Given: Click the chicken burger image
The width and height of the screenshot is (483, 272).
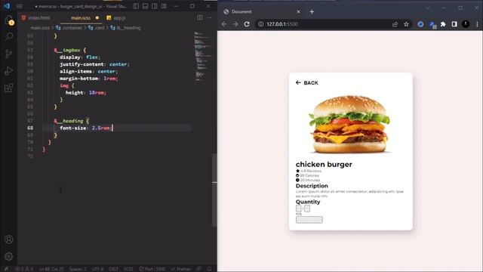Looking at the screenshot, I should pyautogui.click(x=350, y=125).
